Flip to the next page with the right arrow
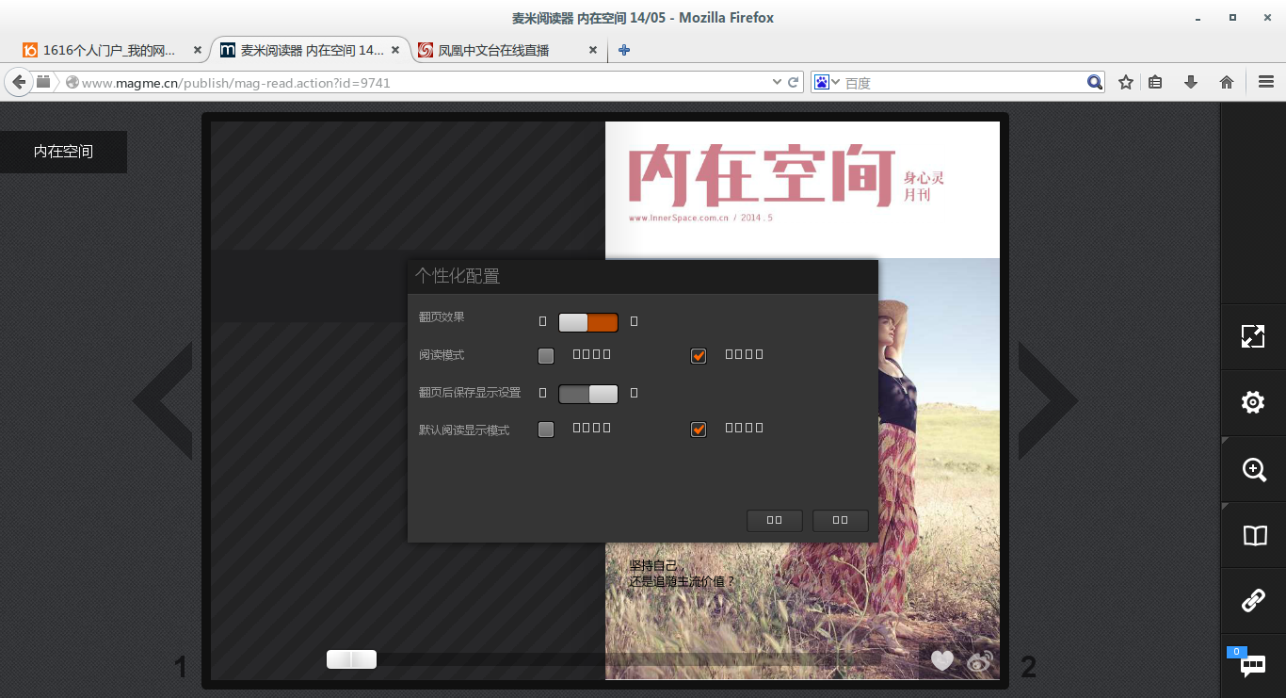Image resolution: width=1286 pixels, height=698 pixels. [x=1048, y=401]
